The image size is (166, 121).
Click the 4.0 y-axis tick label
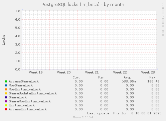coord(18,36)
